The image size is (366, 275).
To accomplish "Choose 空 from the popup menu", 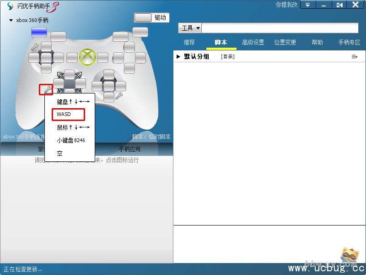I will pyautogui.click(x=60, y=154).
